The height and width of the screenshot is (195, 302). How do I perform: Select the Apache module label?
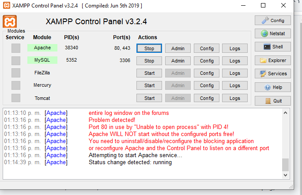click(42, 48)
